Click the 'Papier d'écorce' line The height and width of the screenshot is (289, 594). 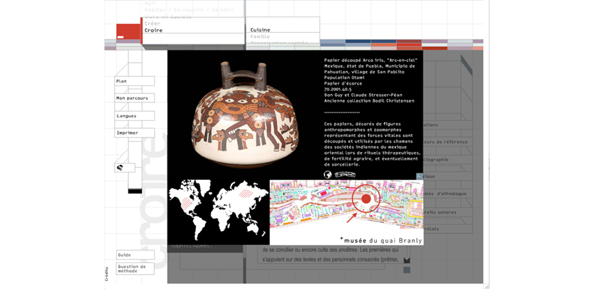(343, 83)
